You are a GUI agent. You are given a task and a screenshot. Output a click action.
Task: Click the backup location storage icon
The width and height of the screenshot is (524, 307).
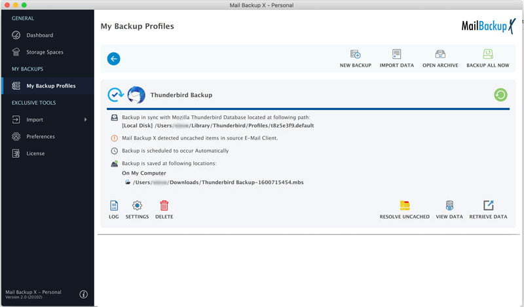(x=114, y=164)
